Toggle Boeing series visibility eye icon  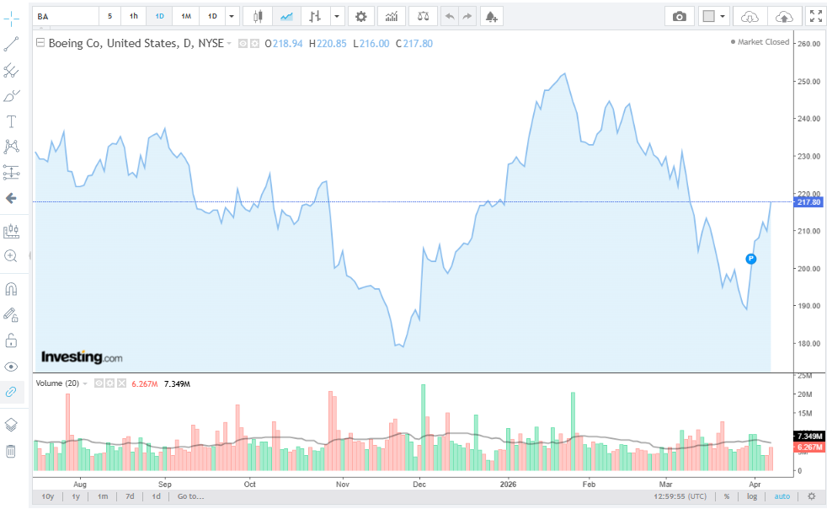point(243,43)
